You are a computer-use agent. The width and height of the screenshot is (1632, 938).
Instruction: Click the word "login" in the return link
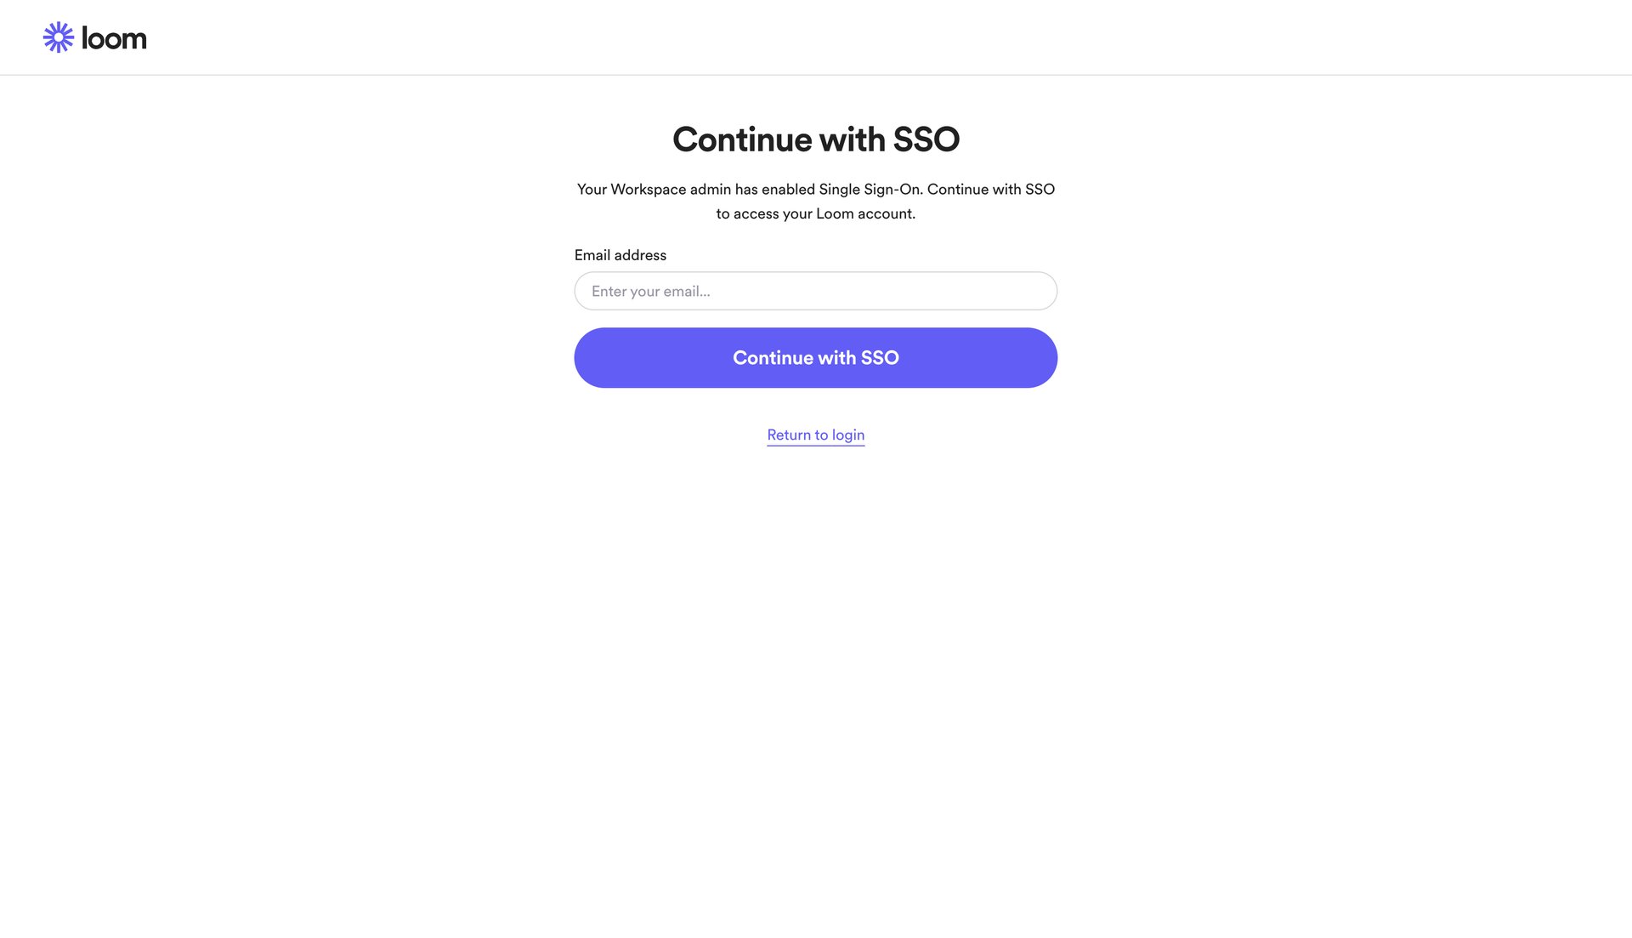click(847, 435)
